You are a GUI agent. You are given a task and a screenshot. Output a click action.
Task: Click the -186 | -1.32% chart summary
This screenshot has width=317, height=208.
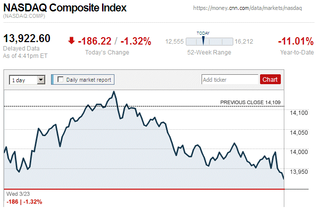pos(23,202)
